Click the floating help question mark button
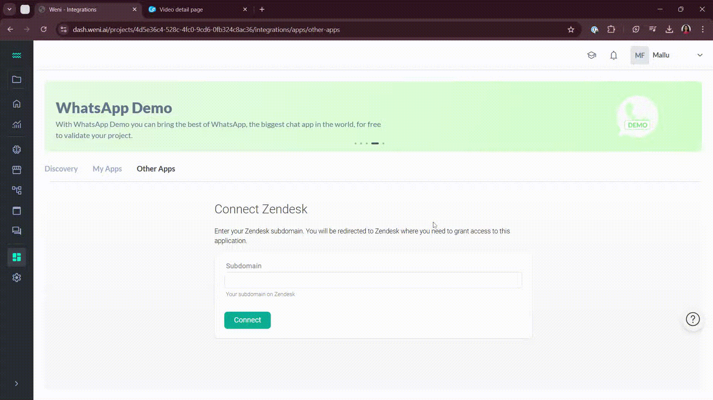Viewport: 713px width, 400px height. pyautogui.click(x=693, y=319)
